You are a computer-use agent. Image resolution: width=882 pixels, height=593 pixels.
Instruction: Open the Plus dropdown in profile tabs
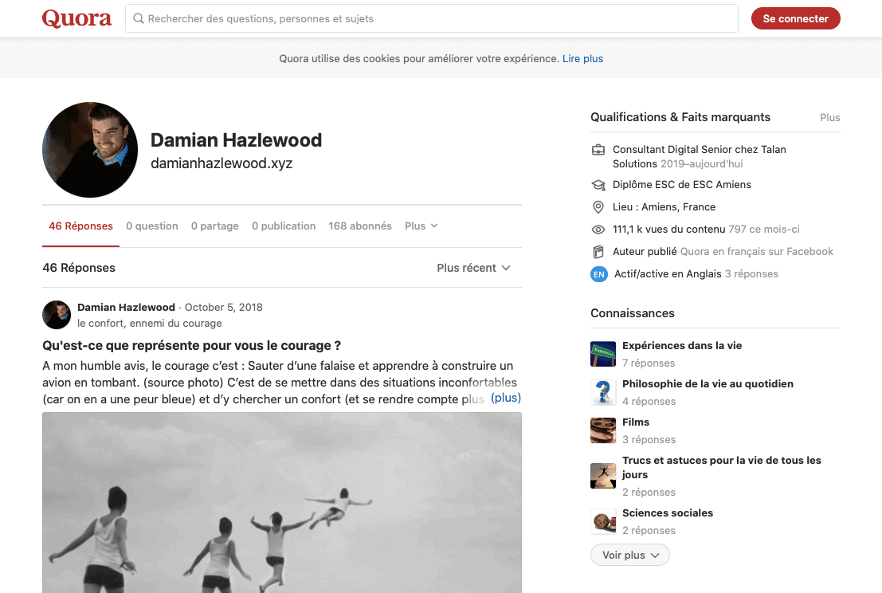pos(421,226)
